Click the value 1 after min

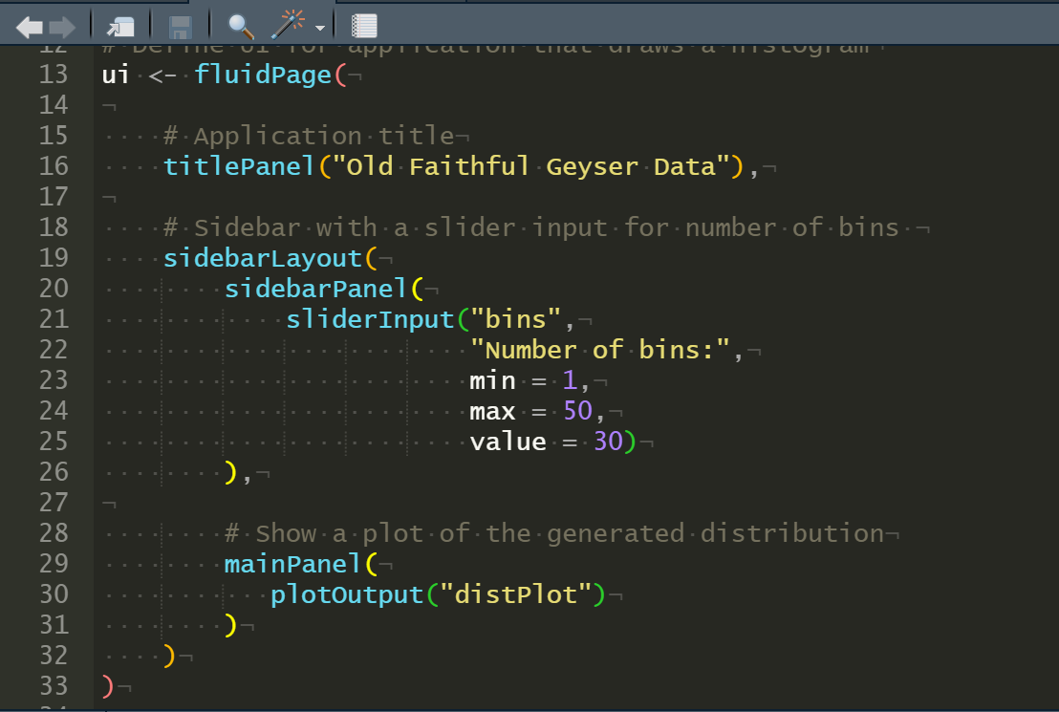(570, 380)
